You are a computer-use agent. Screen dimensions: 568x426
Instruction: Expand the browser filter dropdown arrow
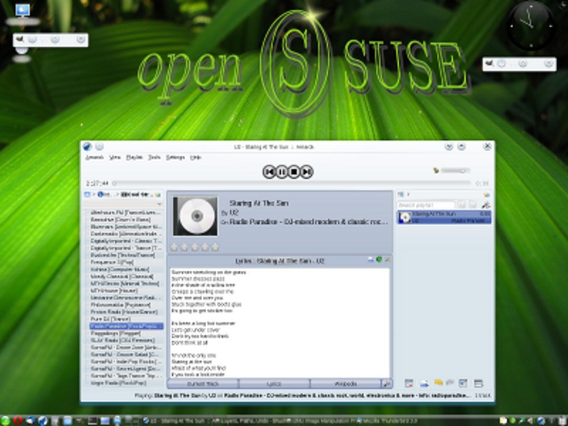[x=159, y=204]
